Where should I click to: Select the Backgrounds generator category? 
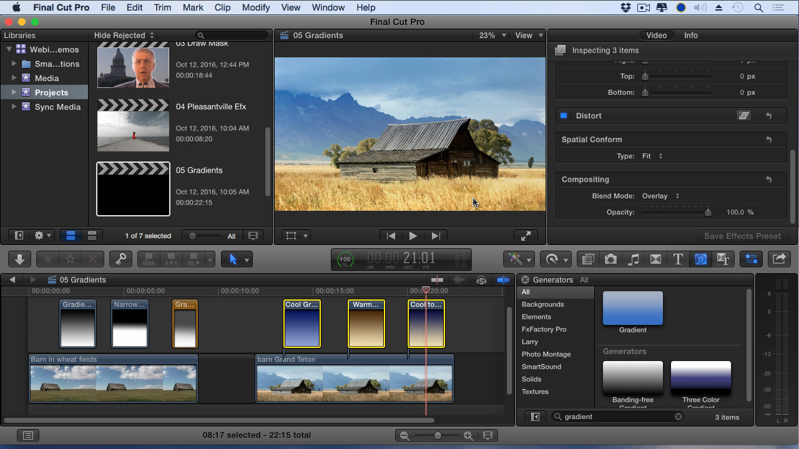coord(542,304)
